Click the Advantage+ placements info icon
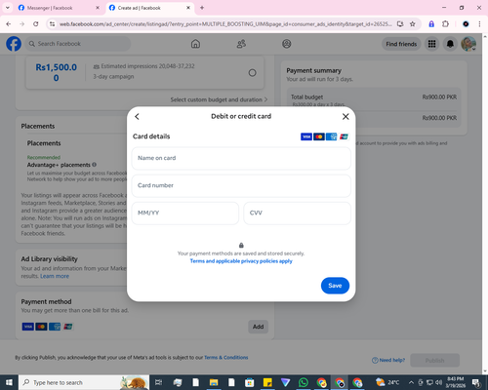The height and width of the screenshot is (390, 488). (x=94, y=165)
